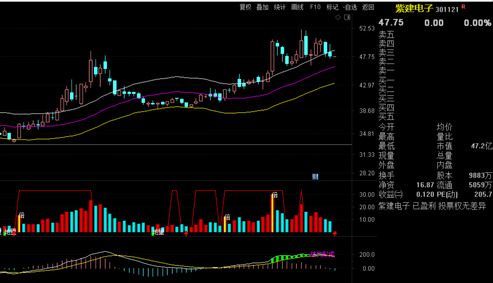Screen dimensions: 493x283
Task: Click the 倍 marker on the tallest yellow volume bar
Action: click(275, 195)
